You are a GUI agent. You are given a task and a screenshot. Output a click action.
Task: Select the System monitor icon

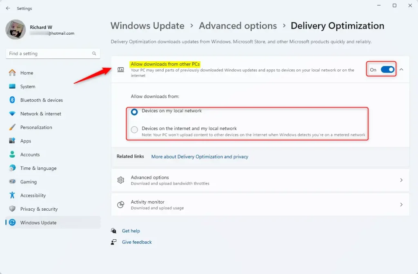[12, 87]
